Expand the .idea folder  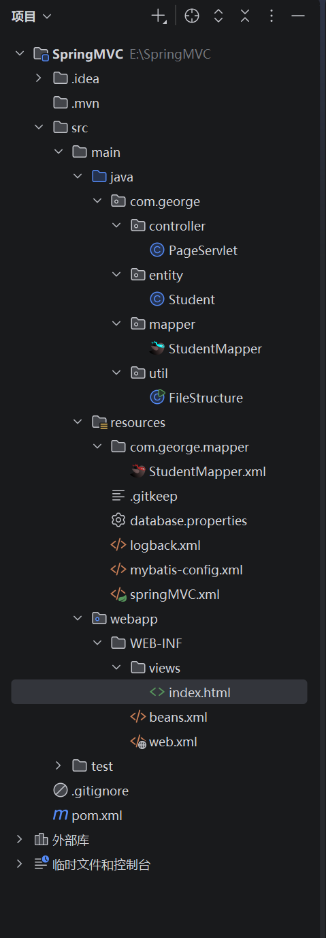coord(39,78)
